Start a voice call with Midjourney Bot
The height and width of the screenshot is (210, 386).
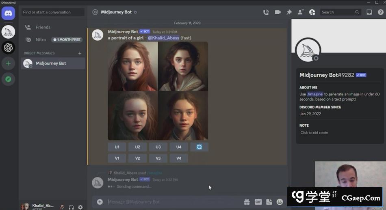click(x=266, y=12)
